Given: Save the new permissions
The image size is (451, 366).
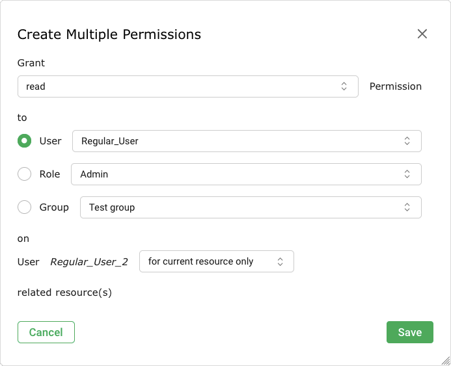Looking at the screenshot, I should [409, 332].
